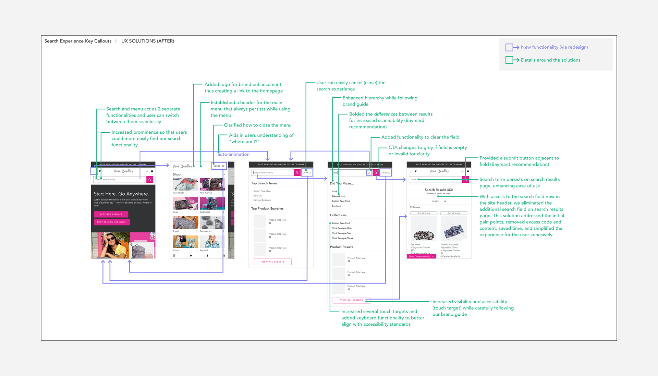Click the Twitter icon in menu footer
Image resolution: width=658 pixels, height=376 pixels.
tap(191, 256)
